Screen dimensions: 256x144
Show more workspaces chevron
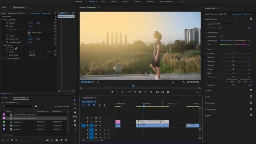(182, 2)
